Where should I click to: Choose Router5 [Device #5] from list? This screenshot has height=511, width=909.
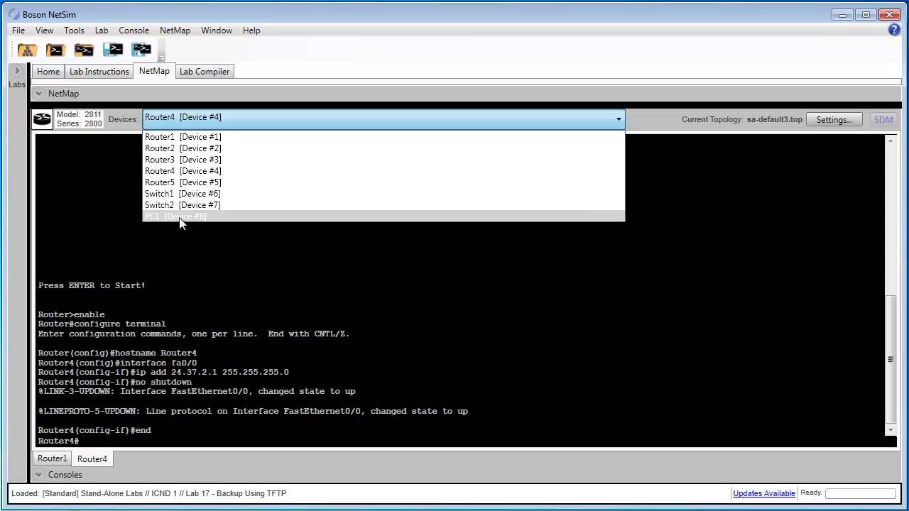(383, 182)
